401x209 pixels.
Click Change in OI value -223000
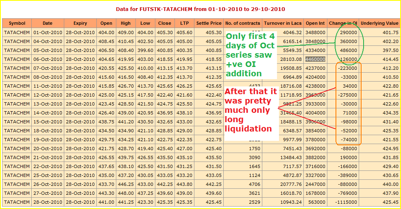(348, 68)
